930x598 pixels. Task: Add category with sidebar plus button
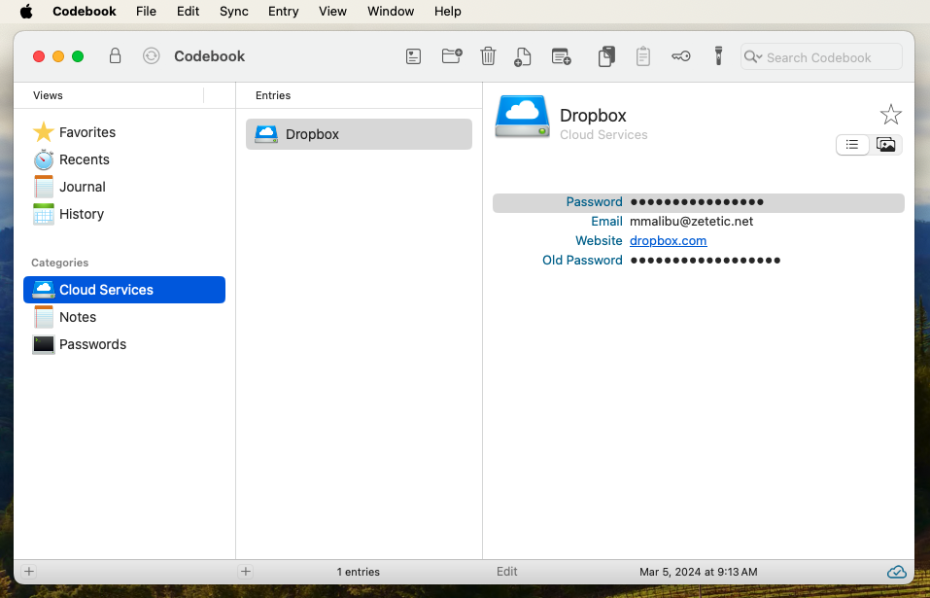[28, 572]
